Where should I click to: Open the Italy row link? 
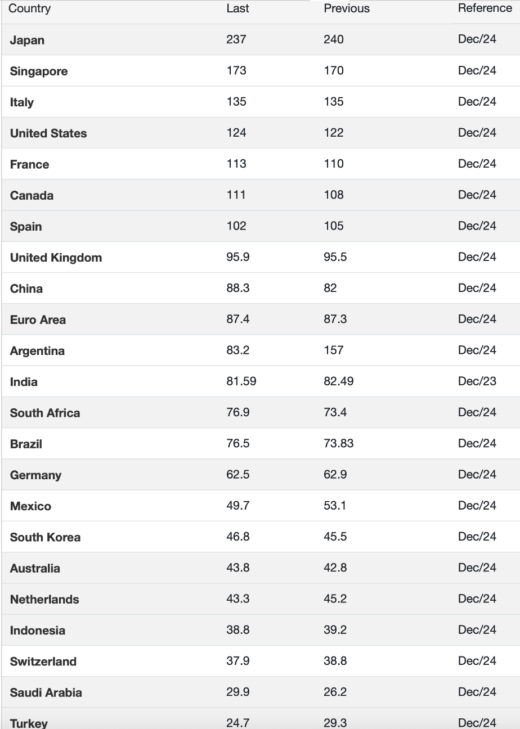tap(22, 102)
